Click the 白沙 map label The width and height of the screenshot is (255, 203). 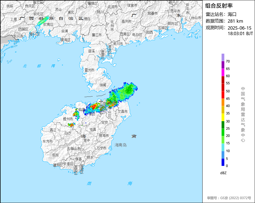click(68, 133)
